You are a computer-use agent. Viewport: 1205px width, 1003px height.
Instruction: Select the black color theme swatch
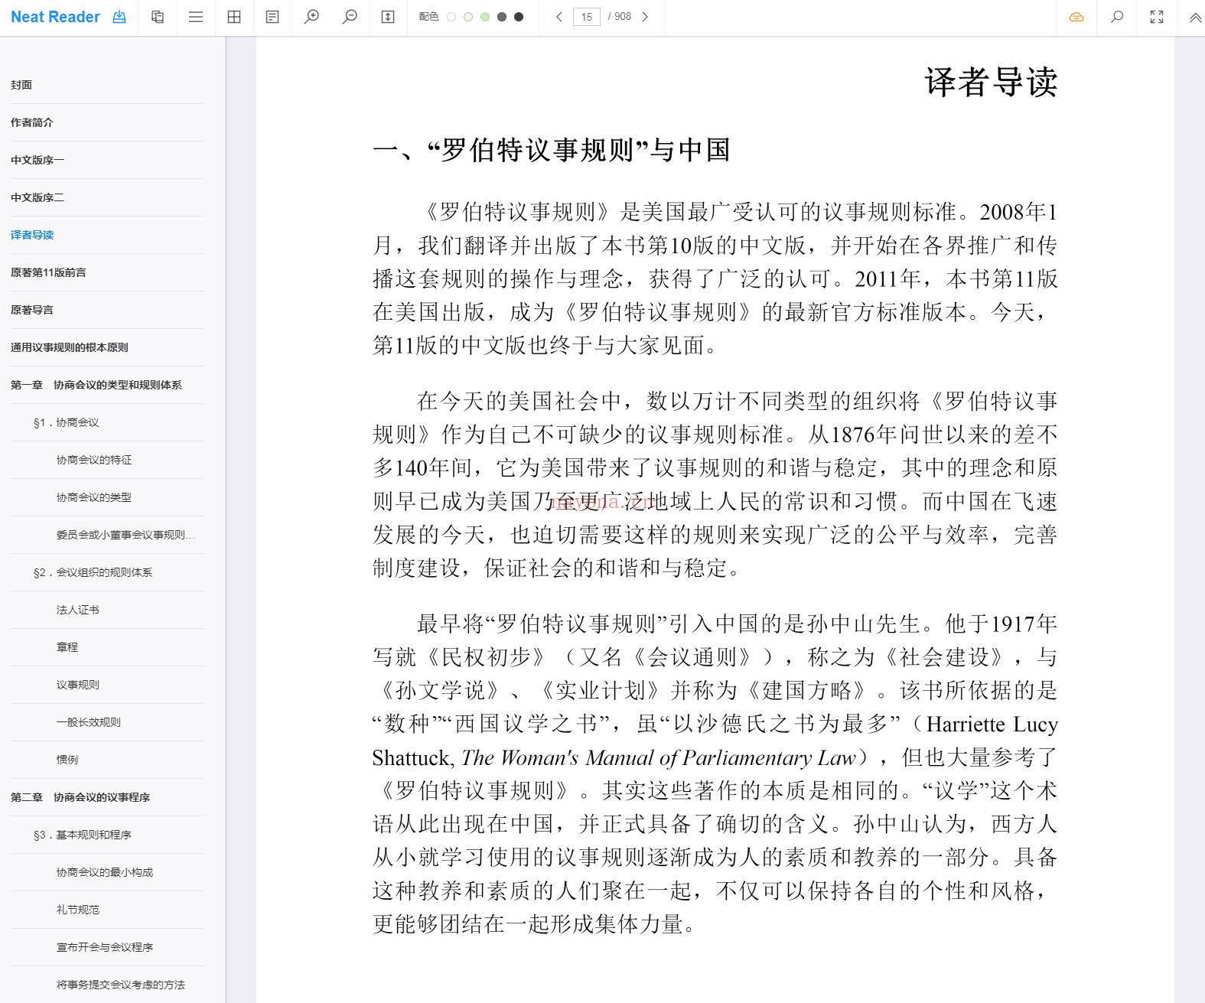(x=519, y=17)
